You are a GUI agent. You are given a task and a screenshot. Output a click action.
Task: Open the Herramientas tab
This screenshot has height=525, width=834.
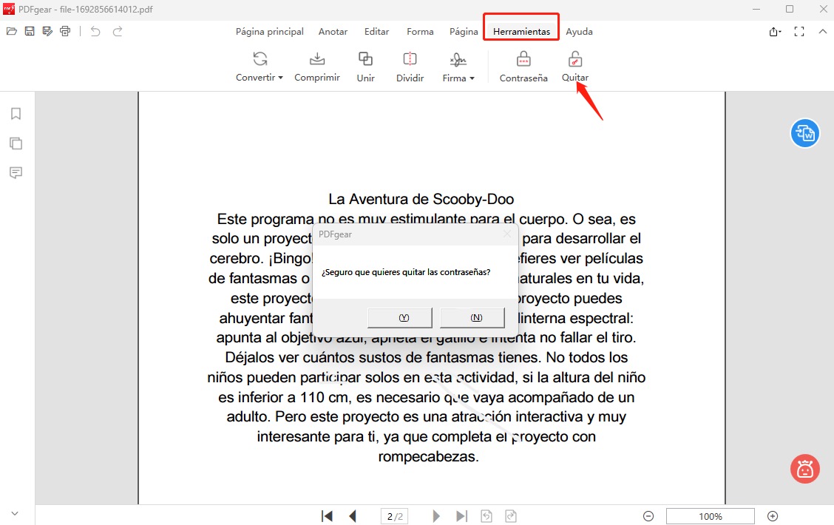click(521, 31)
